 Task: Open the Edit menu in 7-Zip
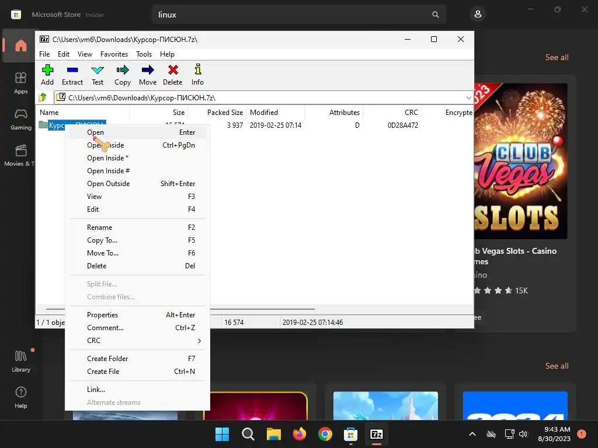63,54
